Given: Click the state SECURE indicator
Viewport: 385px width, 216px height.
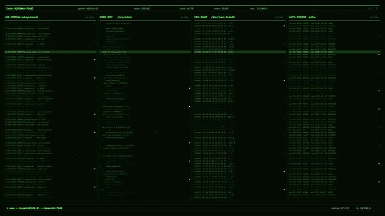Looking at the screenshot, I should pyautogui.click(x=142, y=8).
